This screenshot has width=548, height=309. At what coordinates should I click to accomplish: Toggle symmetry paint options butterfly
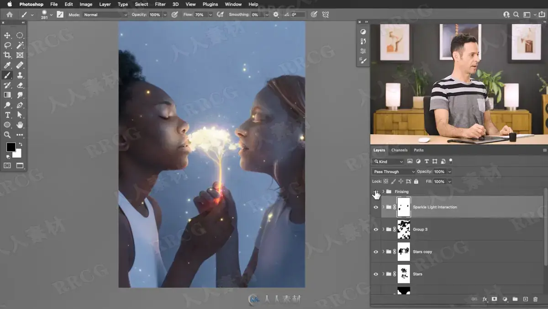[x=326, y=15]
